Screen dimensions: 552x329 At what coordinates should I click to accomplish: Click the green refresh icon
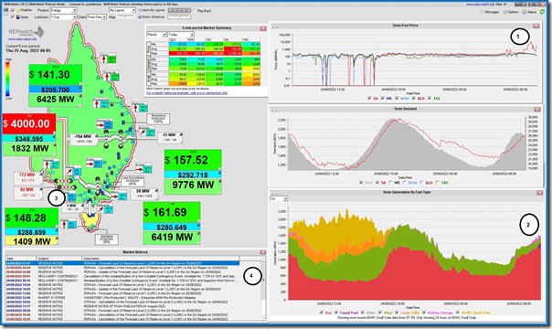point(543,12)
